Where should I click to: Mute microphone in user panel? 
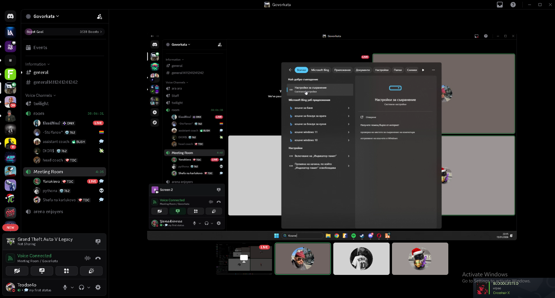click(x=65, y=287)
